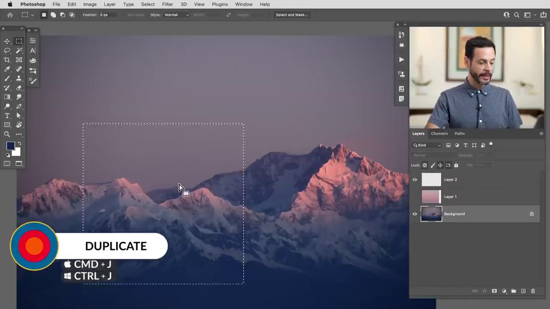This screenshot has width=550, height=309.
Task: Select the Horizontal Type tool
Action: coord(7,116)
